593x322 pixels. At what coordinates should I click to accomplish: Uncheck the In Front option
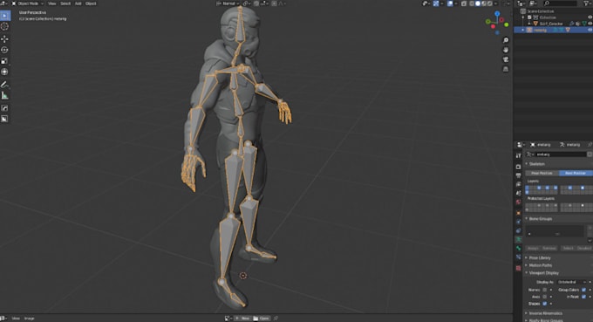(583, 297)
